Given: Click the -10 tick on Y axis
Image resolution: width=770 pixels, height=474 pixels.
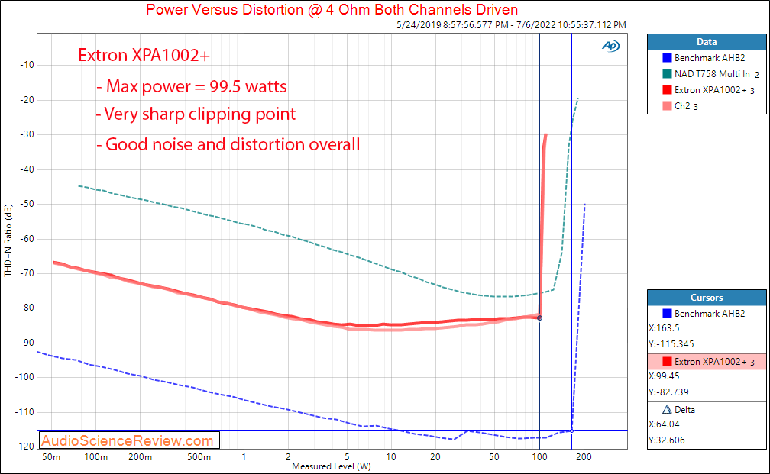Looking at the screenshot, I should pos(27,66).
